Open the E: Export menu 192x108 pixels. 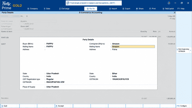pos(126,9)
